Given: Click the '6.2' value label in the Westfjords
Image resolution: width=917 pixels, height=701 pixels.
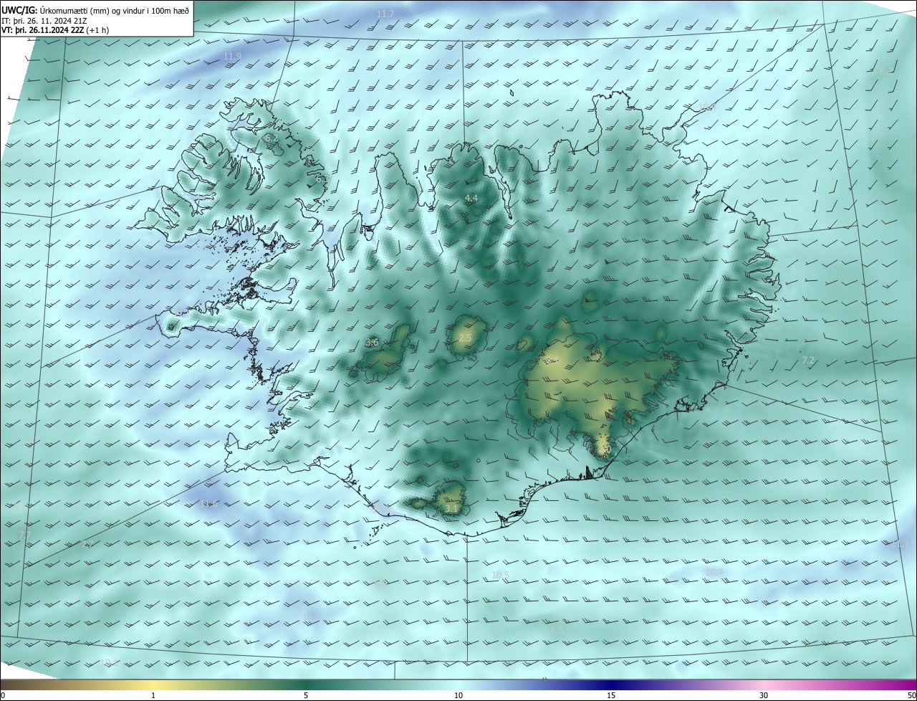Looking at the screenshot, I should pyautogui.click(x=271, y=138).
